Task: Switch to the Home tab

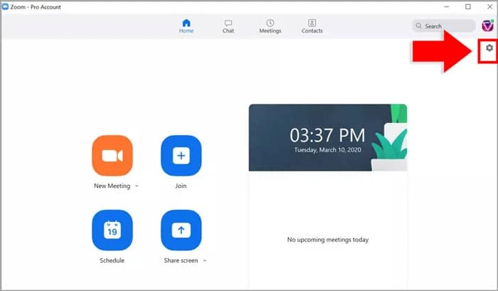Action: (186, 26)
